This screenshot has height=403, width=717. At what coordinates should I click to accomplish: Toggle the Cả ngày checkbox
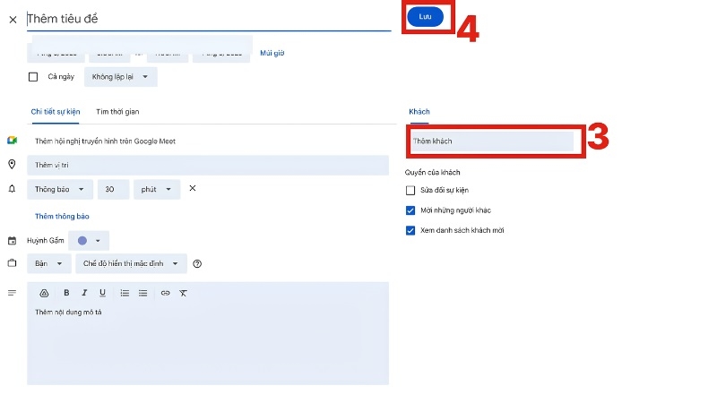33,77
